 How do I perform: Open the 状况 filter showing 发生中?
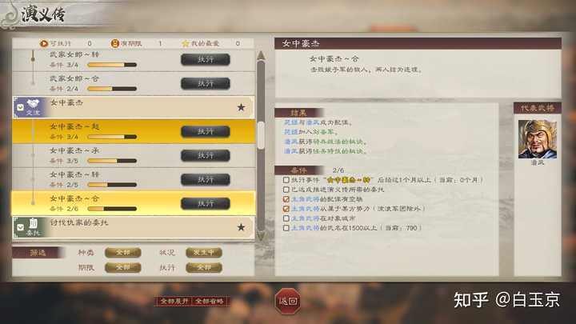204,252
